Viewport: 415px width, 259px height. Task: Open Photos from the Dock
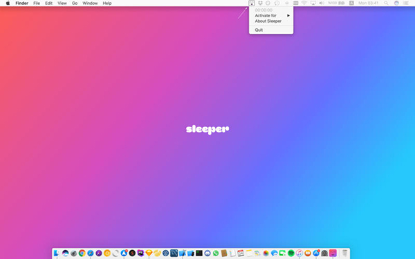266,253
